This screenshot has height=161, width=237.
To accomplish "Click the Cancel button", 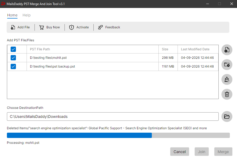I will click(x=180, y=152).
